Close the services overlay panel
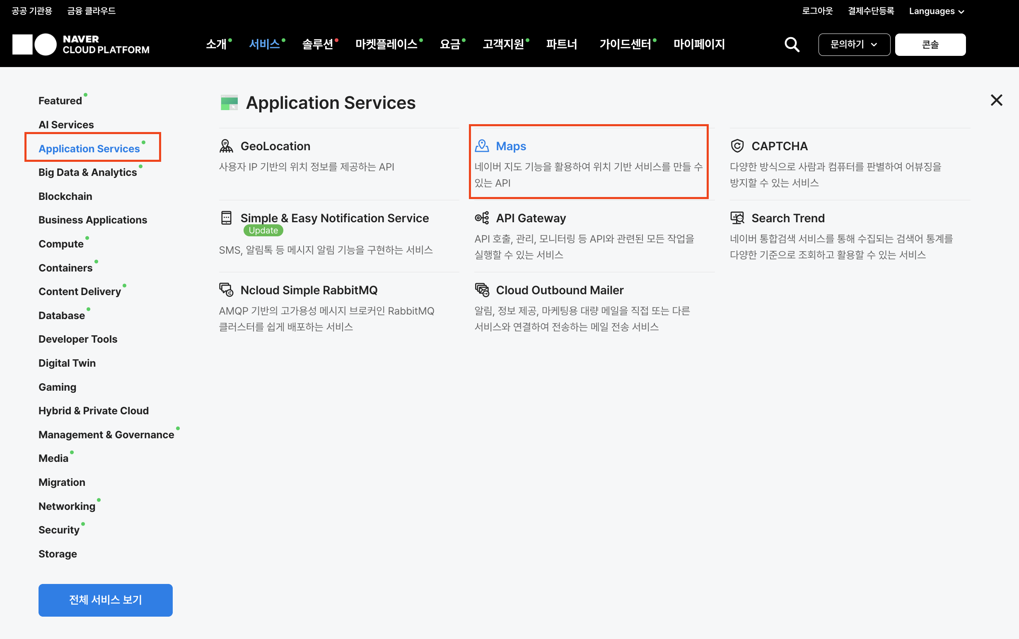The width and height of the screenshot is (1019, 639). [x=997, y=100]
